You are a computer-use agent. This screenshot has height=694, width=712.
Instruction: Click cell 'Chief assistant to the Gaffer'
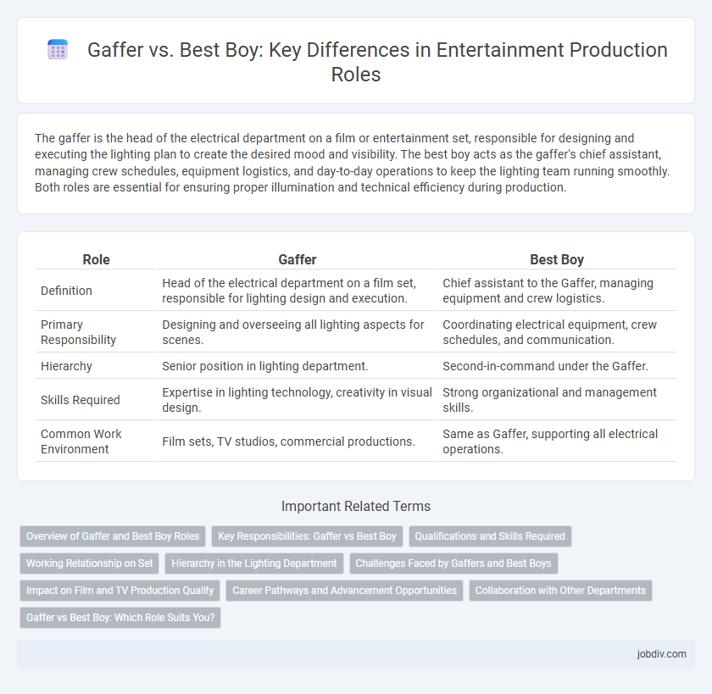[557, 291]
